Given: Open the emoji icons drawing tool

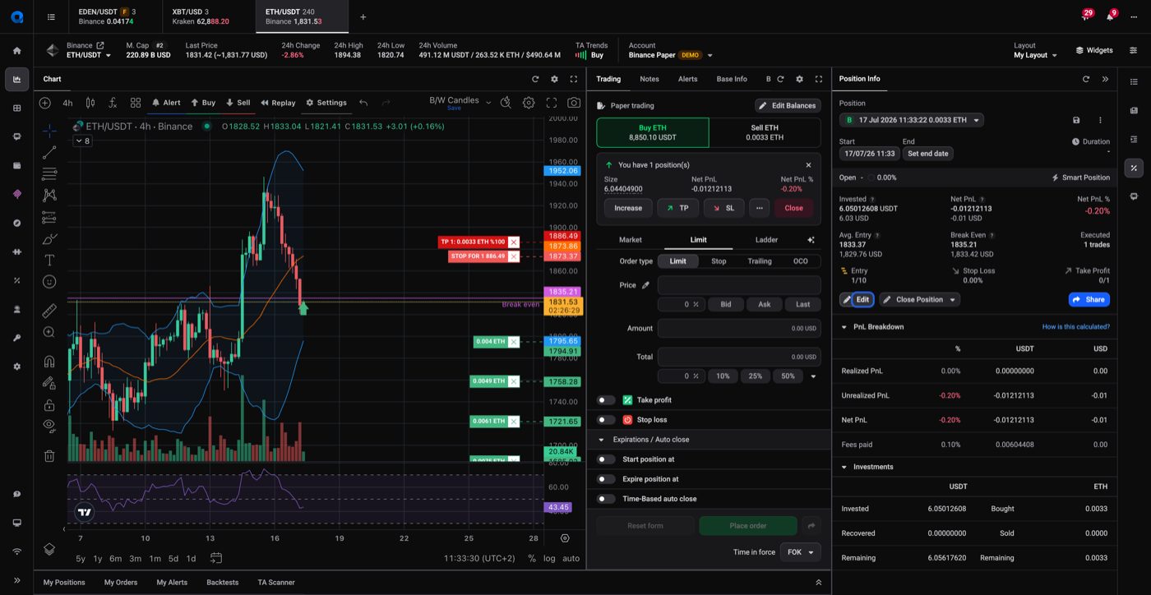Looking at the screenshot, I should pyautogui.click(x=49, y=281).
